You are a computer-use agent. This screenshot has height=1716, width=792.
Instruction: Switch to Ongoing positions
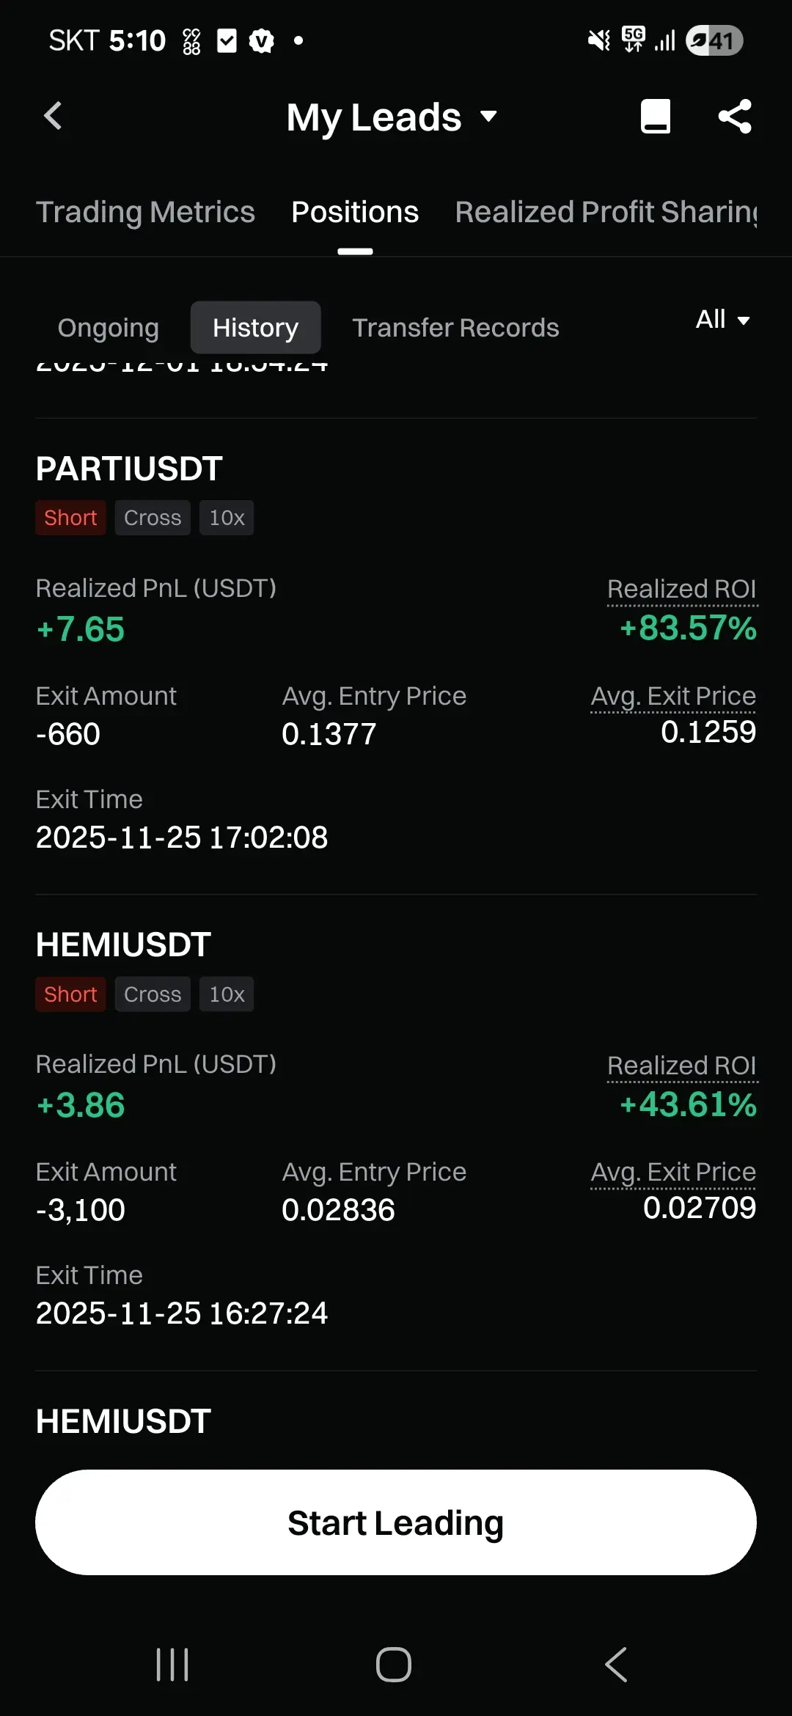click(x=109, y=328)
